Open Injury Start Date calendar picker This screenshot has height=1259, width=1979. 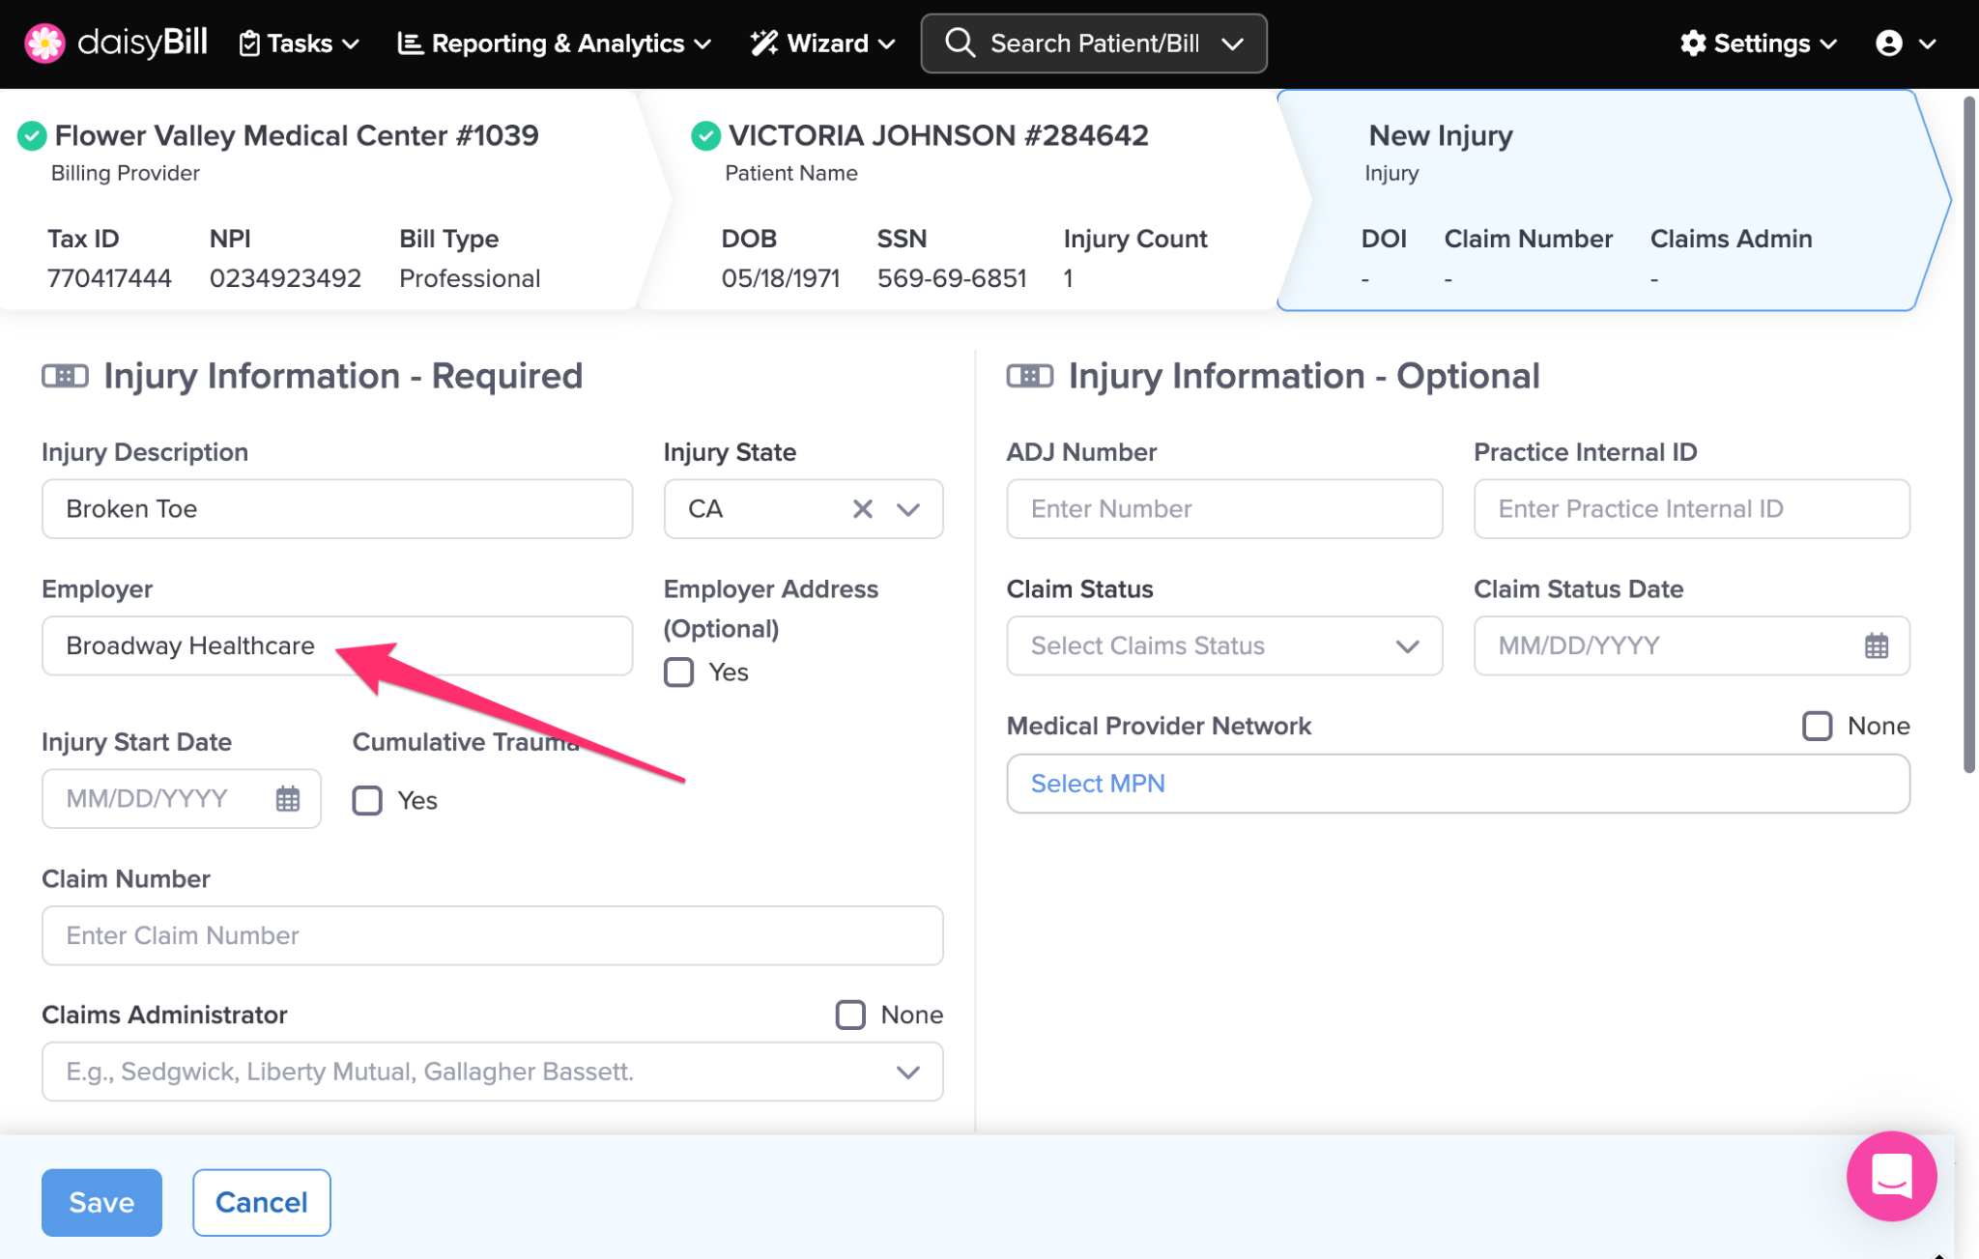pyautogui.click(x=287, y=799)
